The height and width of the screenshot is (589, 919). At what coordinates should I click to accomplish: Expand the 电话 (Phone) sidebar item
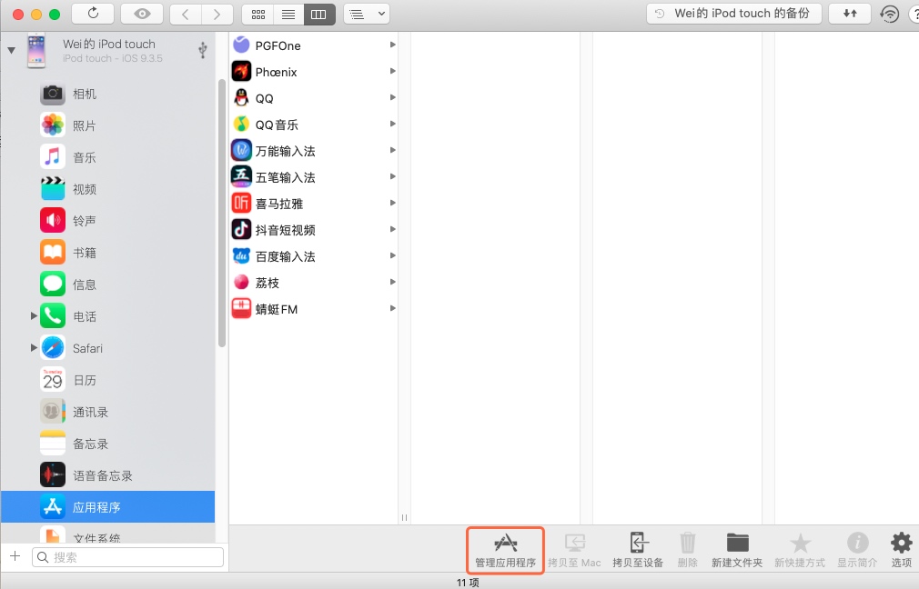pos(34,316)
